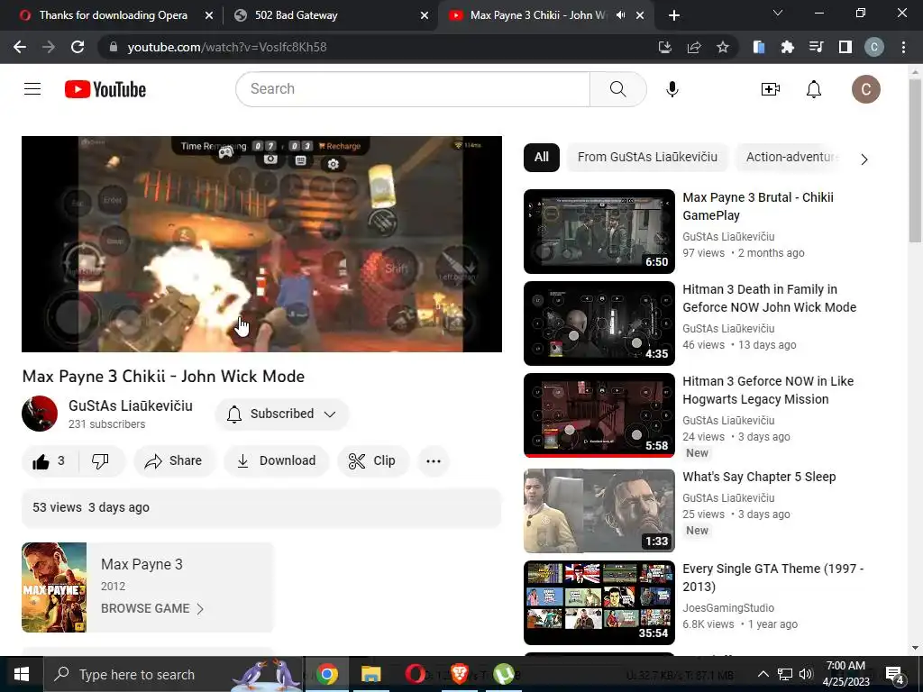The width and height of the screenshot is (923, 692).
Task: Click the video player to pause
Action: coord(261,243)
